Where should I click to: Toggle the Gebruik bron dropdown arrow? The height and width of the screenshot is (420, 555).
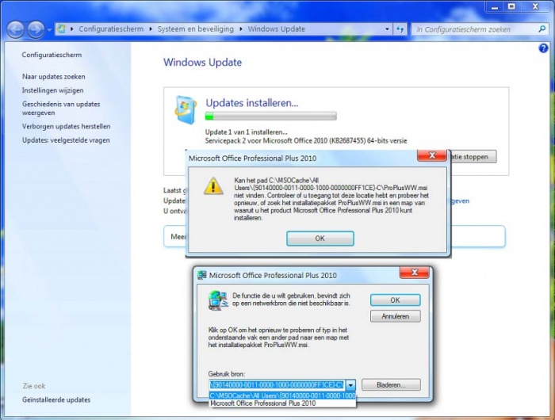(x=350, y=385)
